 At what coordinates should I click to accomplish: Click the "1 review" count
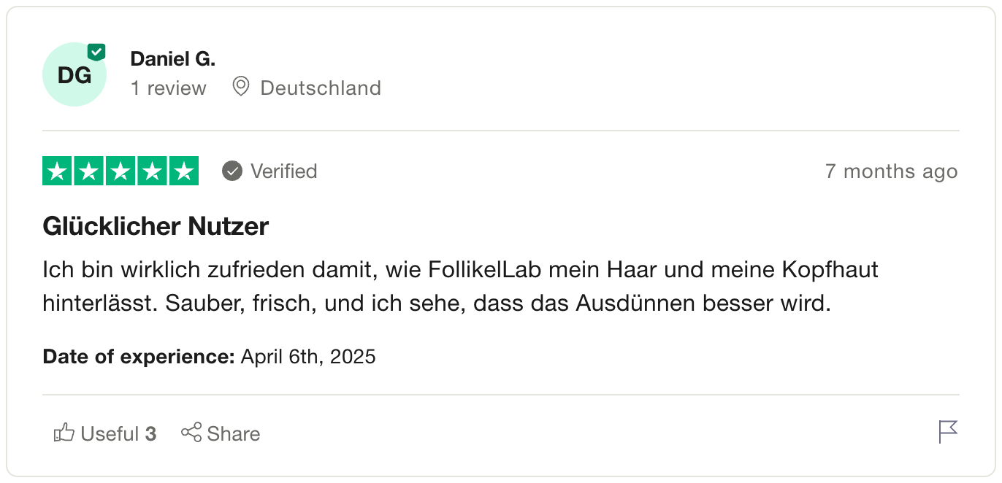coord(168,88)
